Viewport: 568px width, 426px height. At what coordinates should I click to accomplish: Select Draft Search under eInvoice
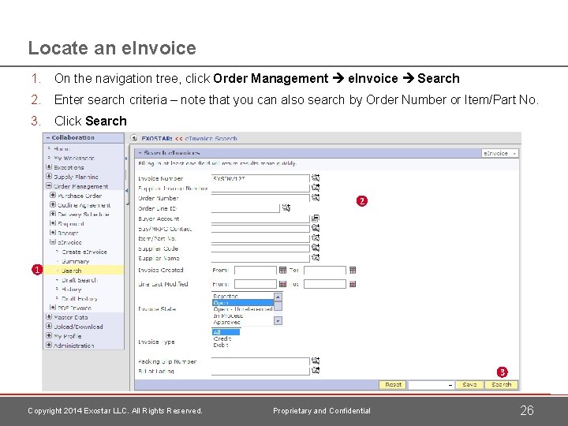click(x=80, y=280)
